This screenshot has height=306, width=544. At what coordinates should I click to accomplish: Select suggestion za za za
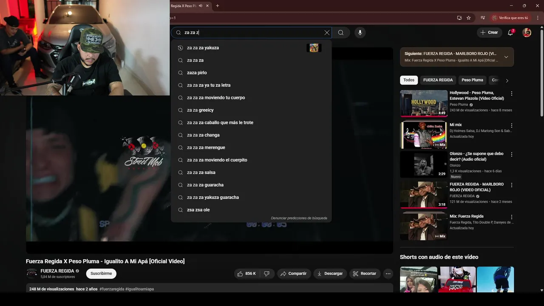pyautogui.click(x=251, y=60)
